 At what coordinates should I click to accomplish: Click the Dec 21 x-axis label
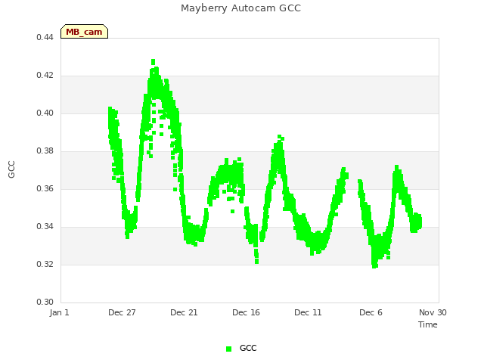[x=184, y=312]
